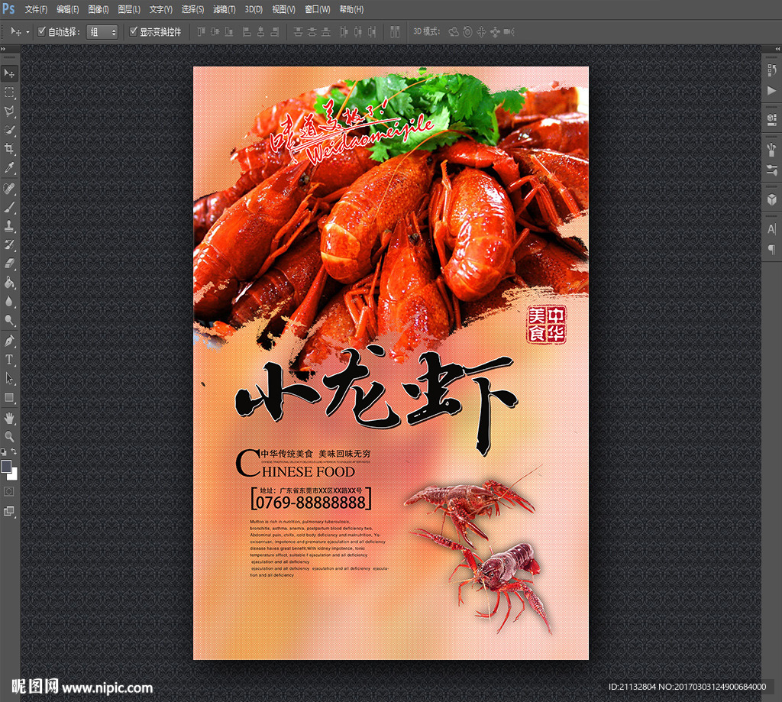Open the 窗口(W) menu
The image size is (782, 702).
click(317, 9)
